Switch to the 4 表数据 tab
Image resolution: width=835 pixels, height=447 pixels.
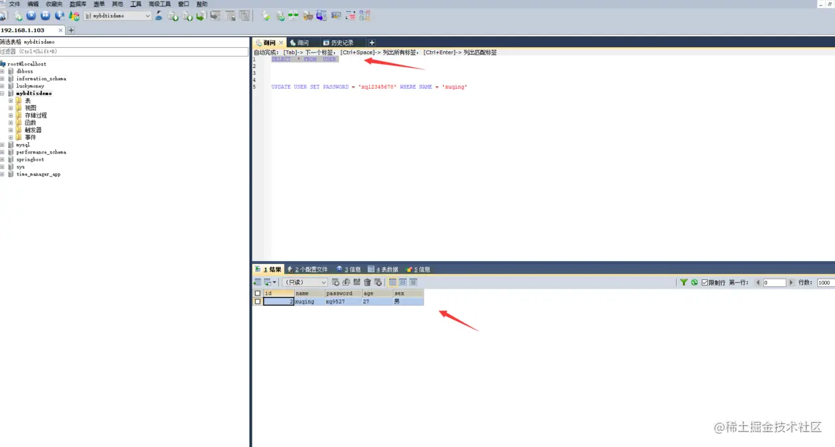point(382,269)
